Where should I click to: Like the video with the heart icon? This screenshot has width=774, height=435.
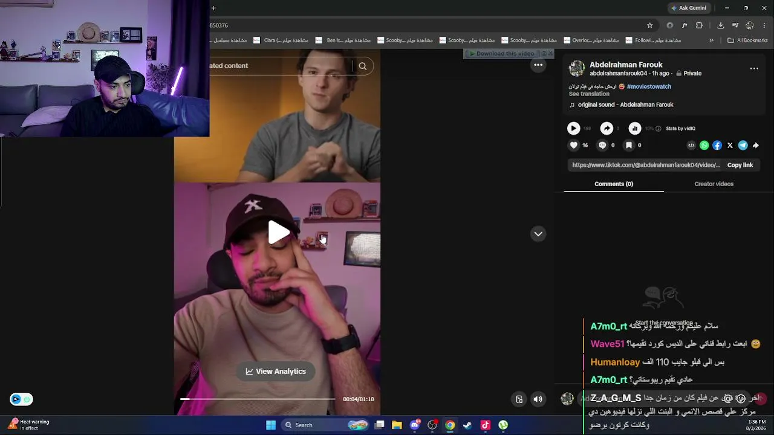coord(574,145)
